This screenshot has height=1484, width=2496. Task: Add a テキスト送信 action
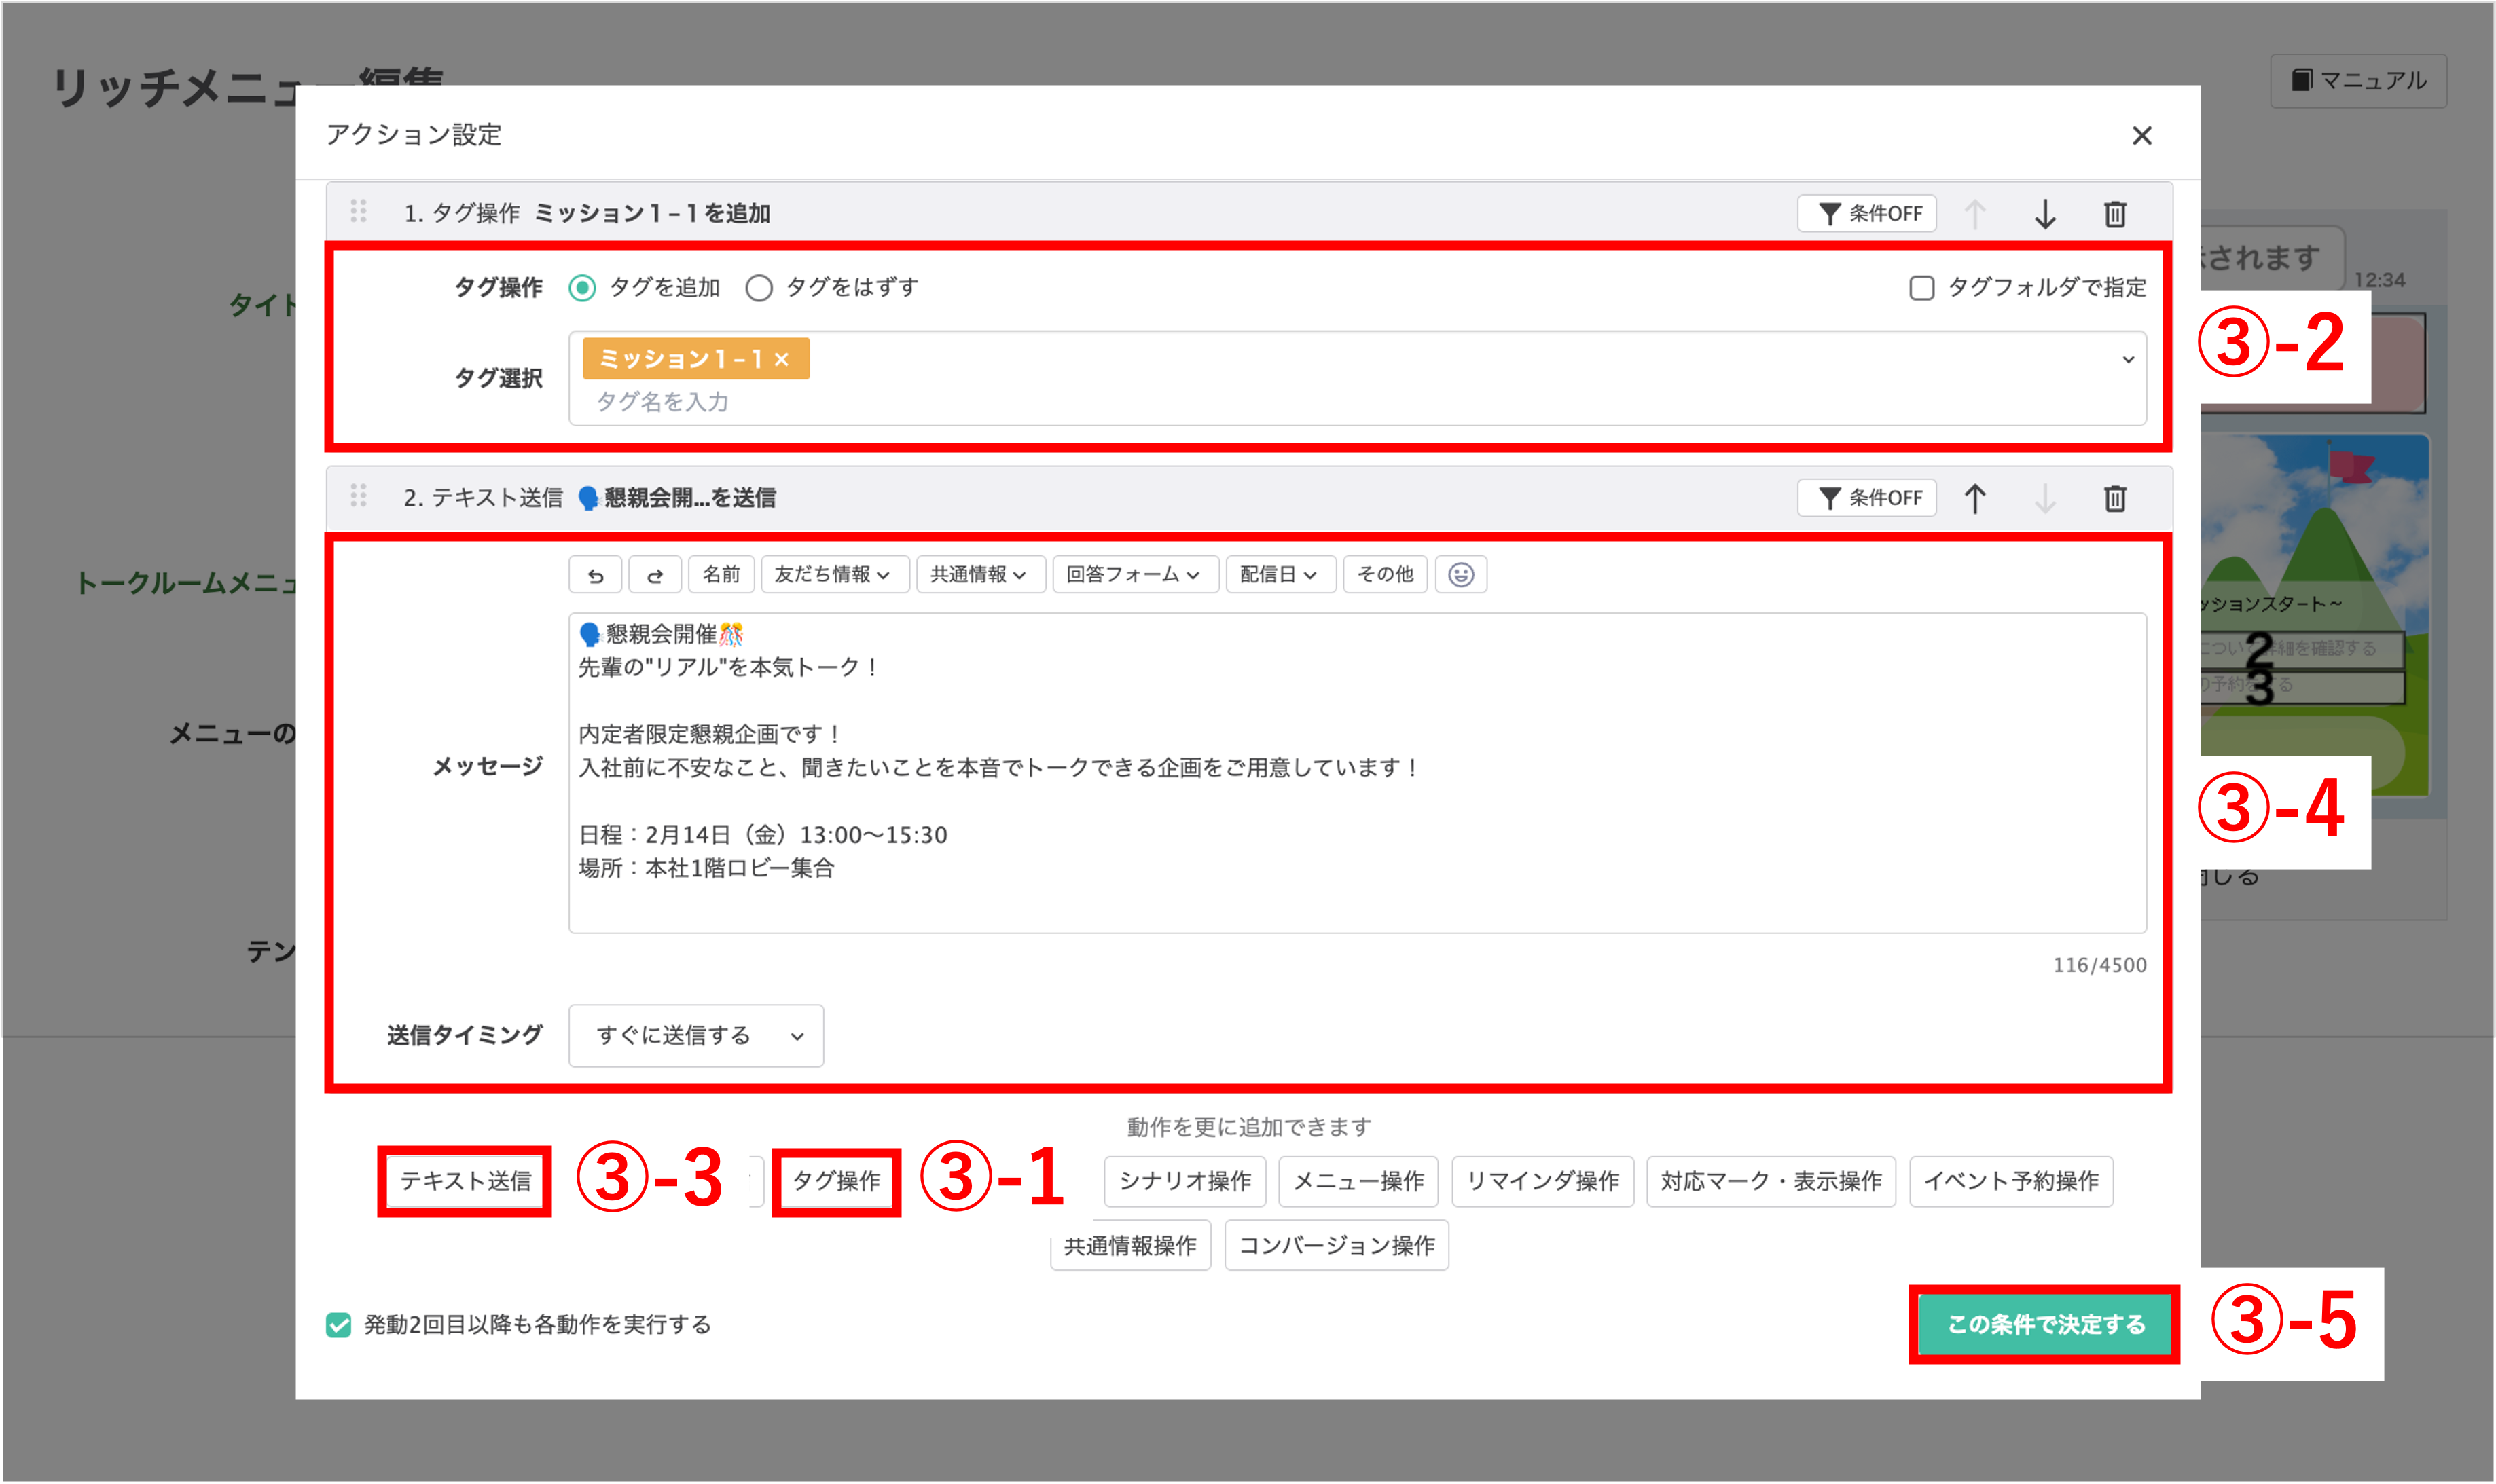pos(465,1181)
